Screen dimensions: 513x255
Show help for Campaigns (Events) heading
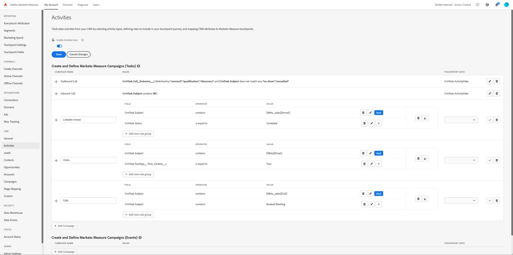click(x=140, y=237)
